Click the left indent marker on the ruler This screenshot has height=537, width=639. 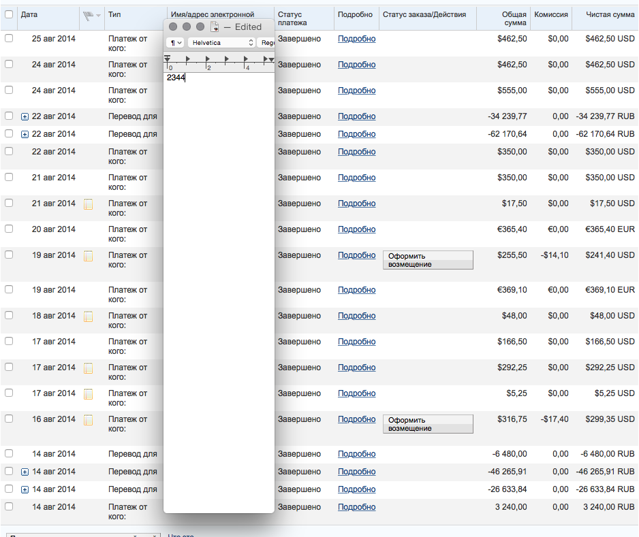click(168, 60)
